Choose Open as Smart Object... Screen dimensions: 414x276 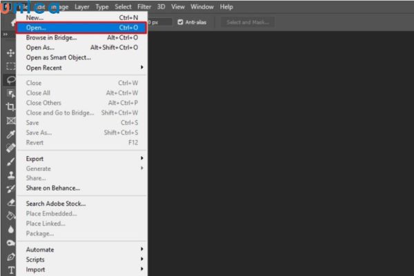coord(81,57)
